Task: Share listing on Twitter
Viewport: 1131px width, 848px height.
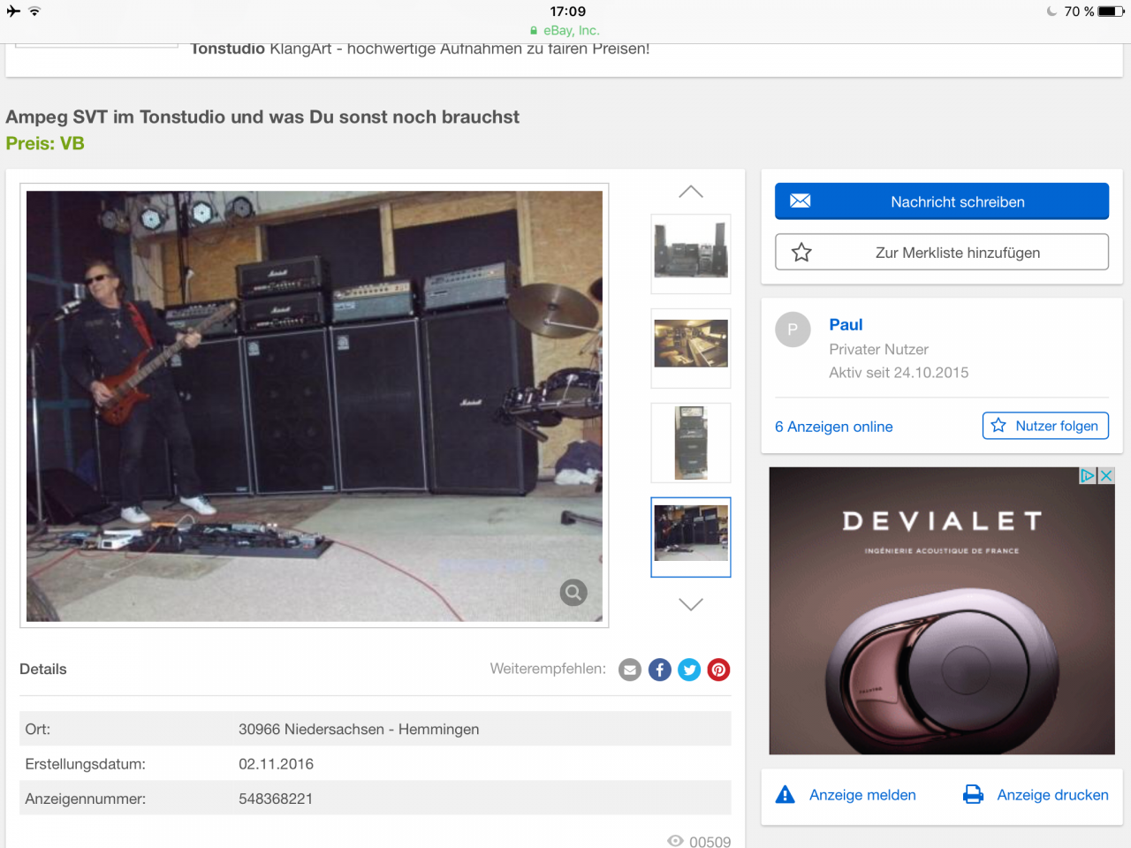Action: coord(689,670)
